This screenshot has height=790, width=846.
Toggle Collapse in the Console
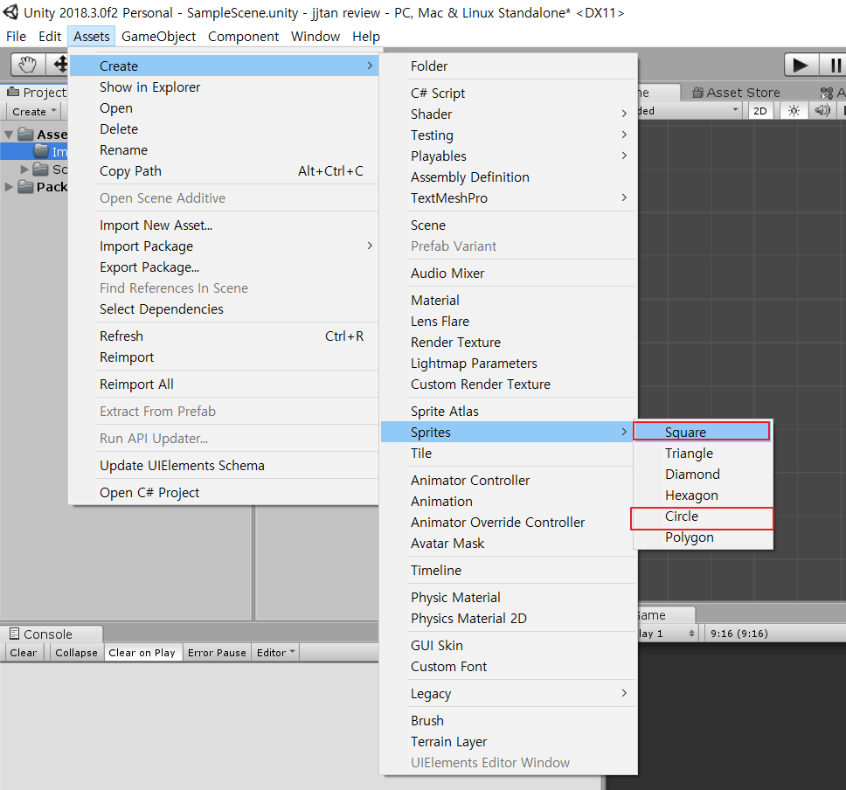76,653
